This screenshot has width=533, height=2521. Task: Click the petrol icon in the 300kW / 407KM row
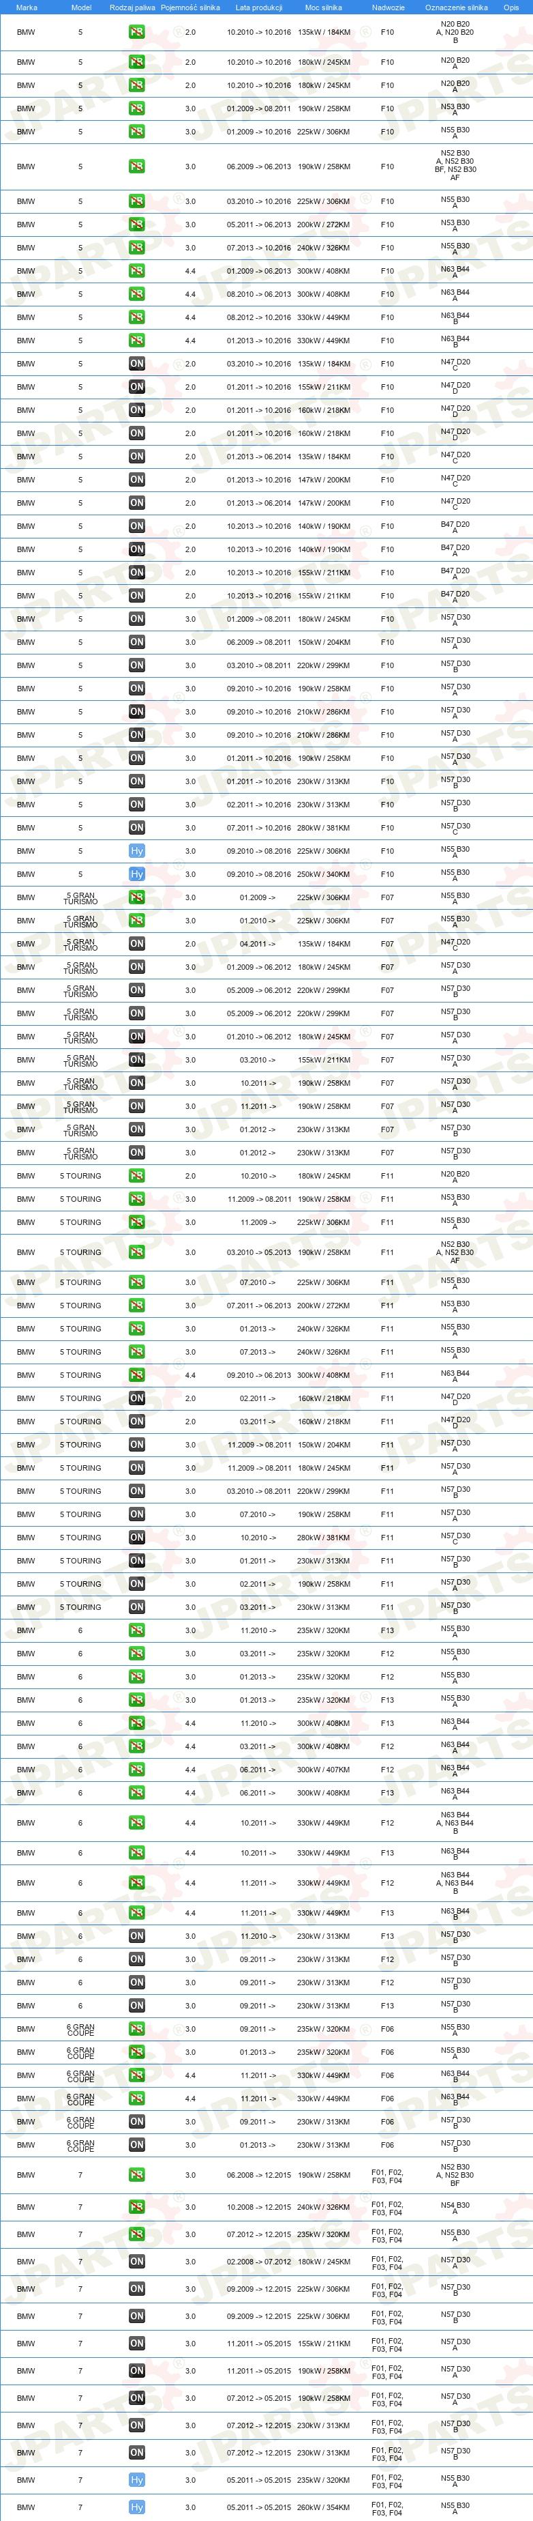137,1770
